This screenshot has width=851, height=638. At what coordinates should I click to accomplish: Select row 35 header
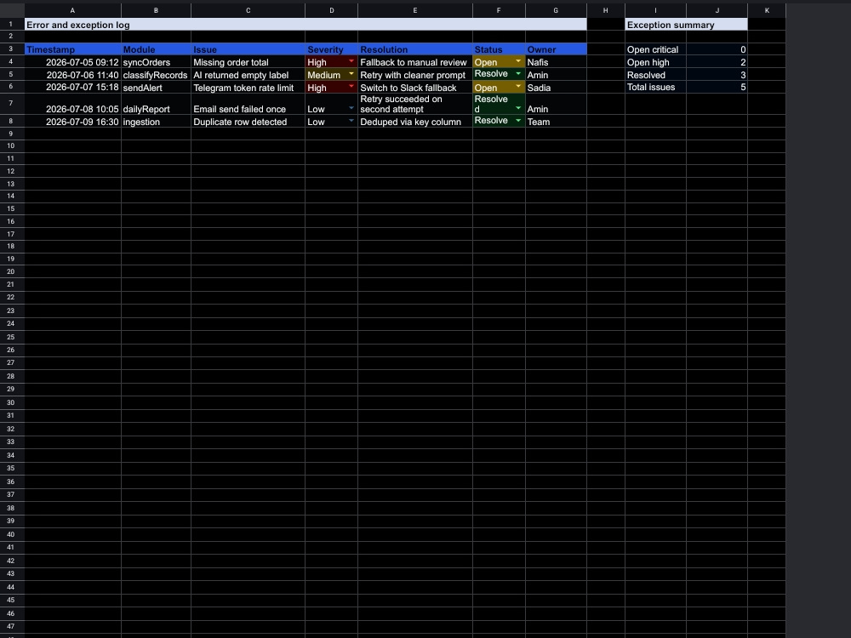(12, 468)
